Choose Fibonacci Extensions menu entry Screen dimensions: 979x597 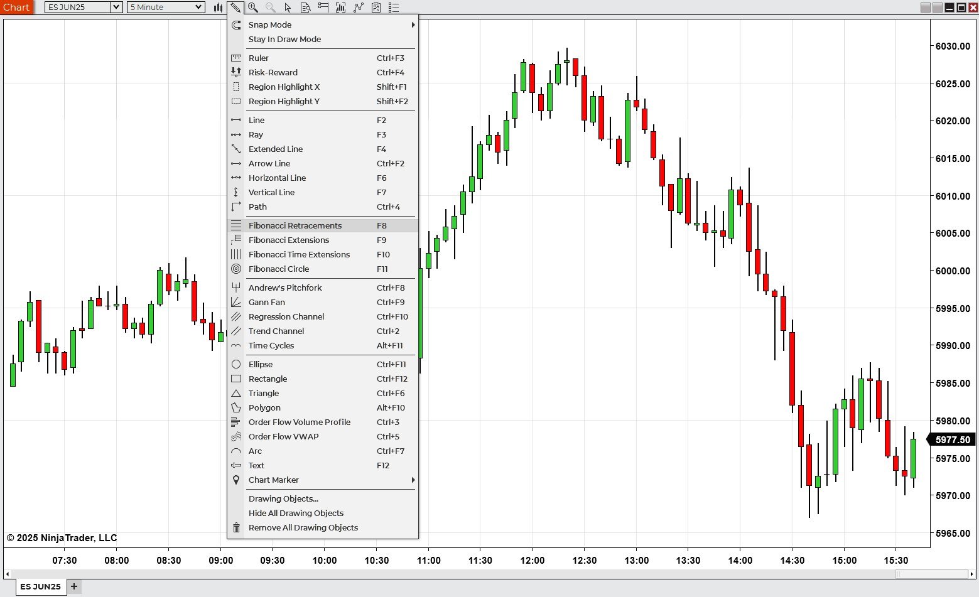tap(323, 240)
